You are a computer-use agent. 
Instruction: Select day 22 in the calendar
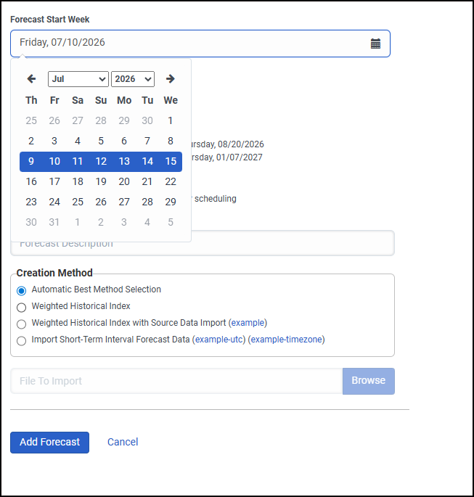(x=171, y=181)
